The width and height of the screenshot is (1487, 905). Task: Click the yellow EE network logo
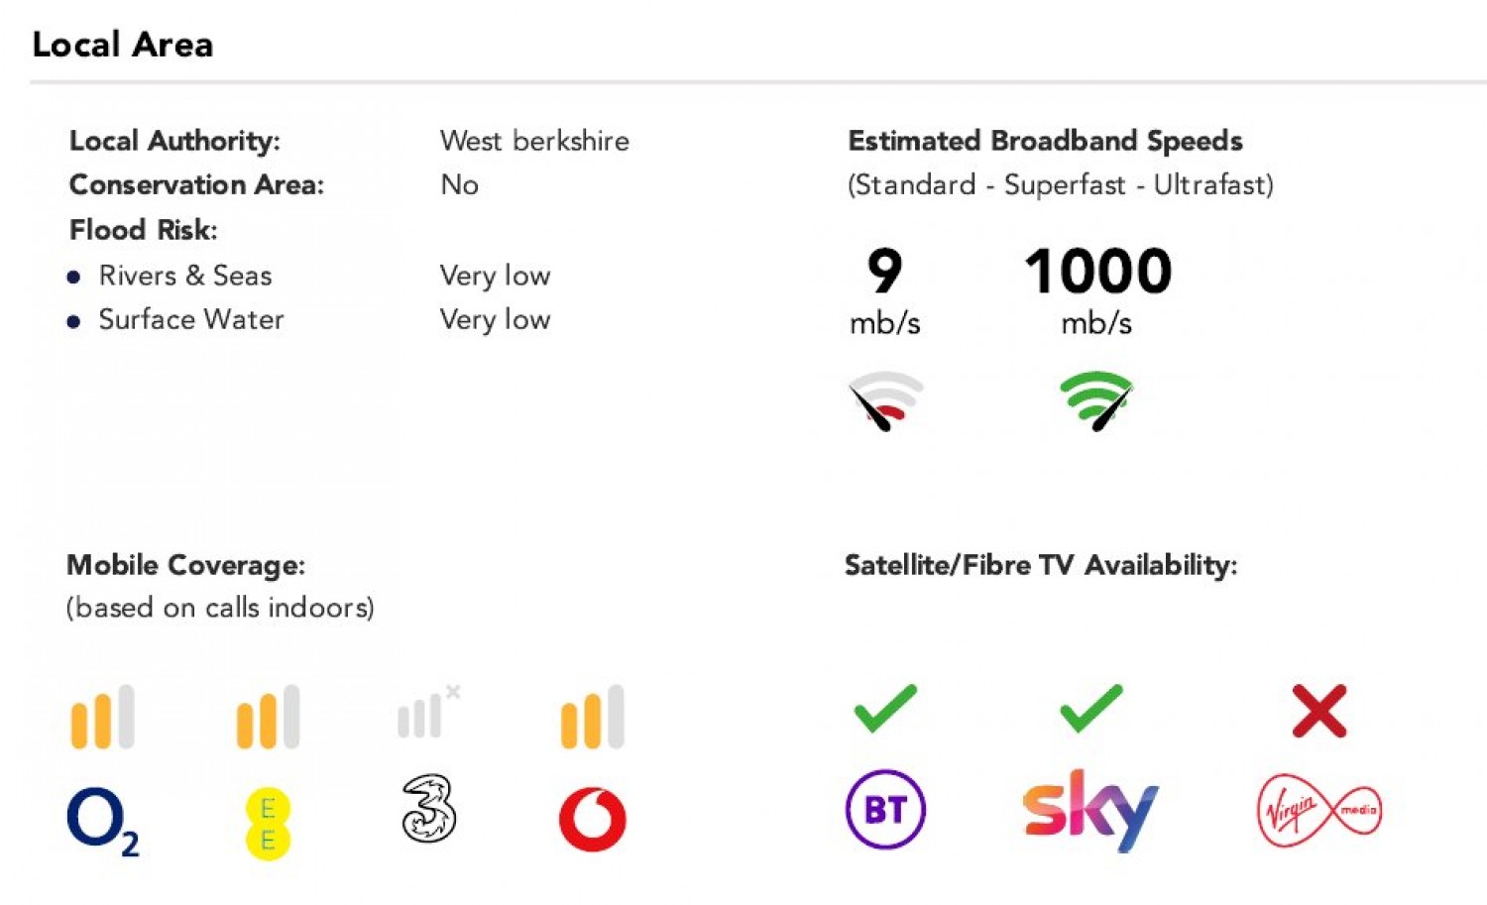pos(268,824)
